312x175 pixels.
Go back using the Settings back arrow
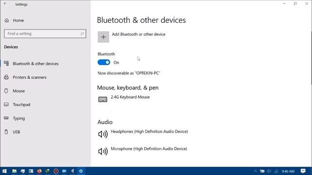[x=5, y=4]
